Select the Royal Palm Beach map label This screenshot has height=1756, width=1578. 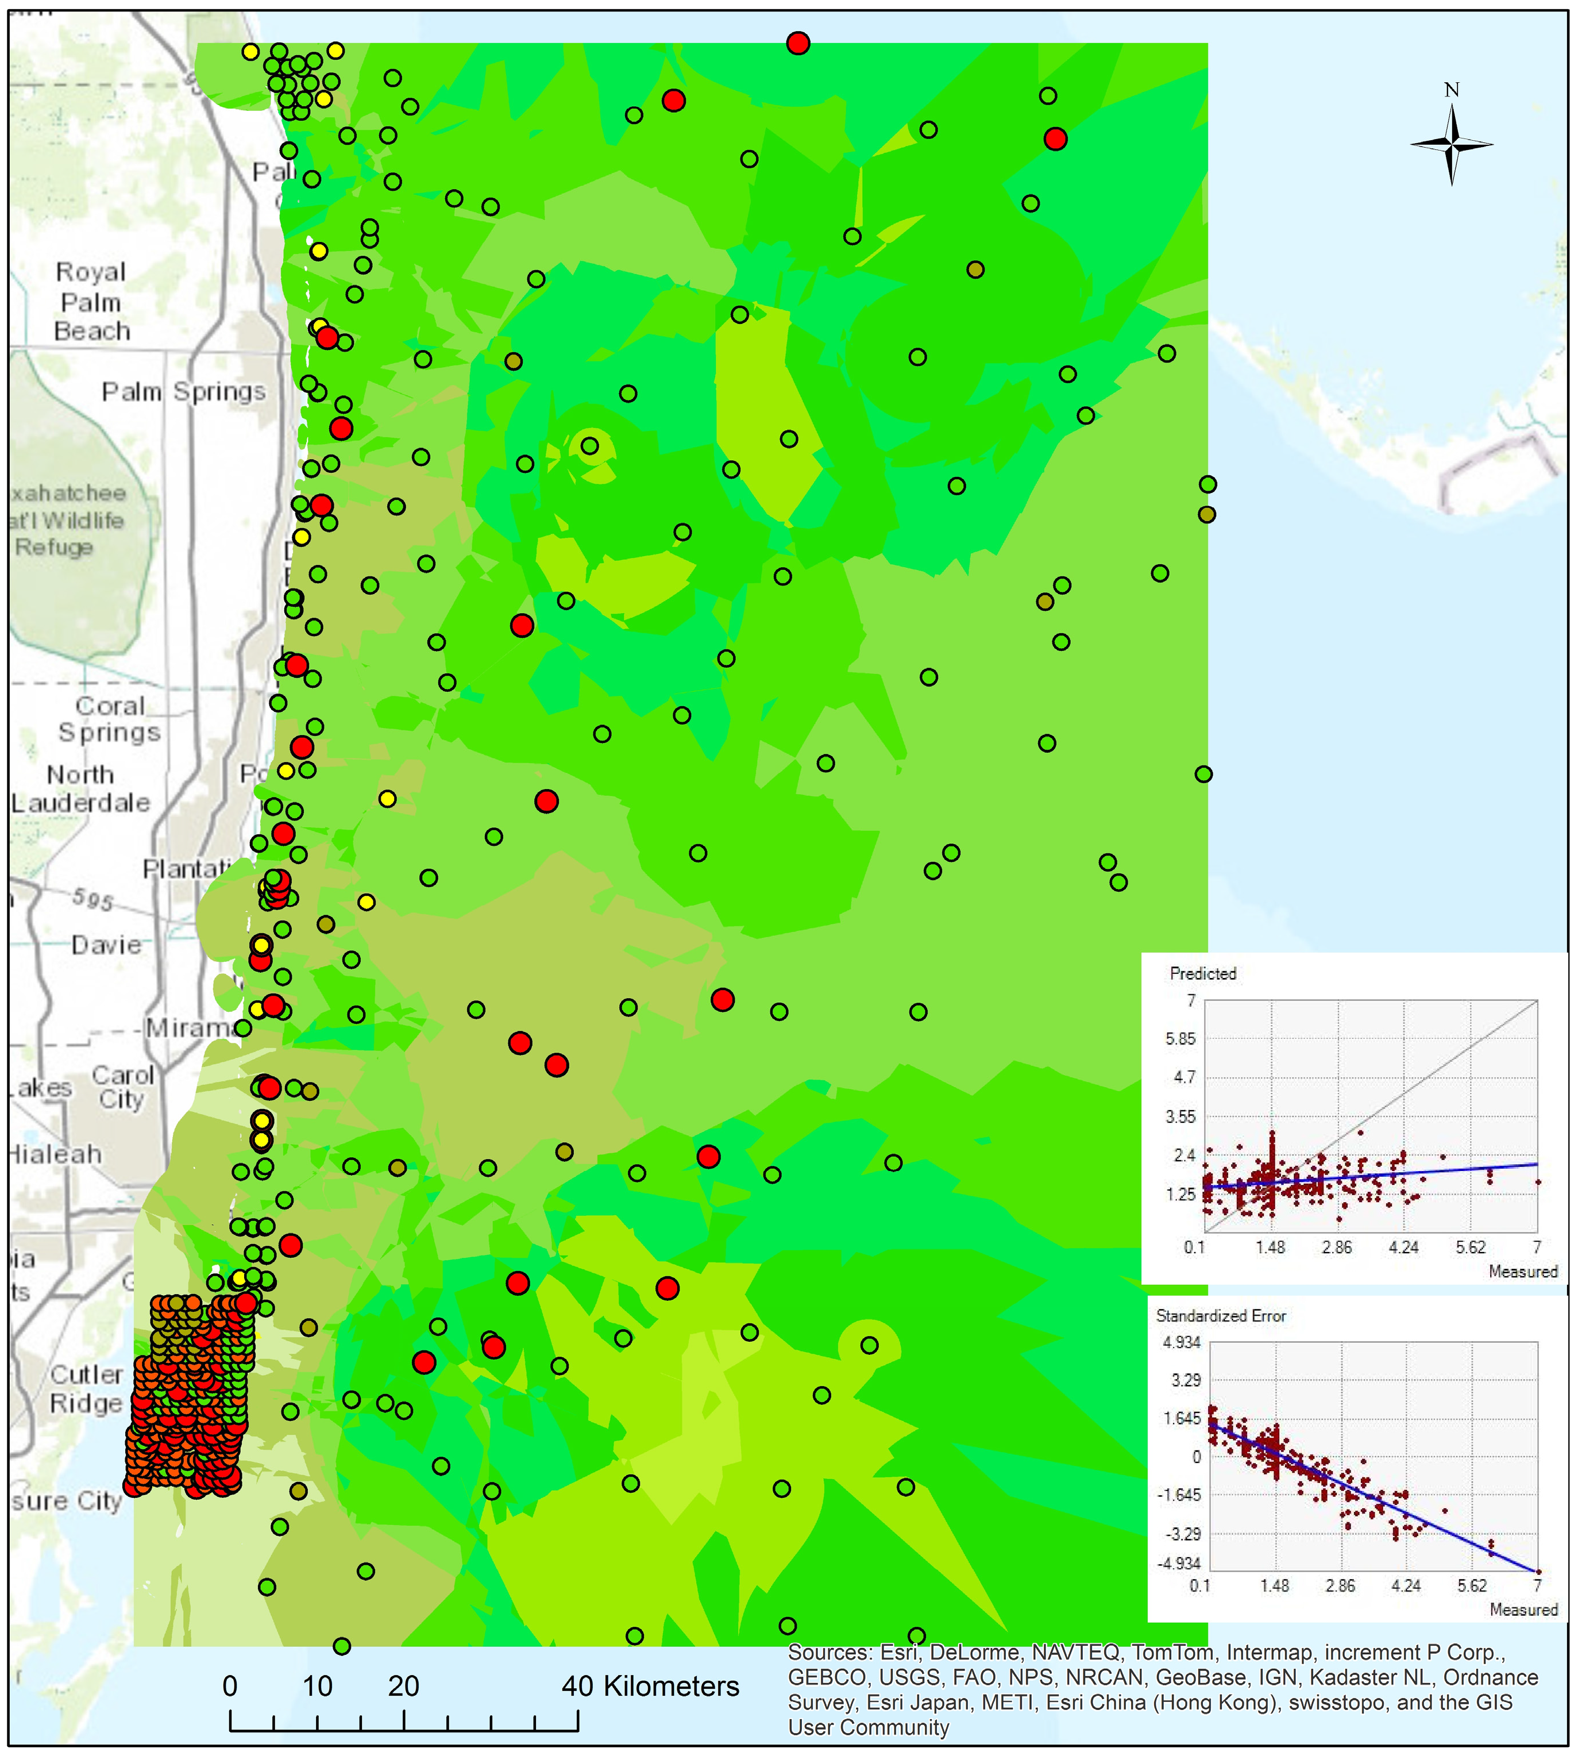pos(91,301)
